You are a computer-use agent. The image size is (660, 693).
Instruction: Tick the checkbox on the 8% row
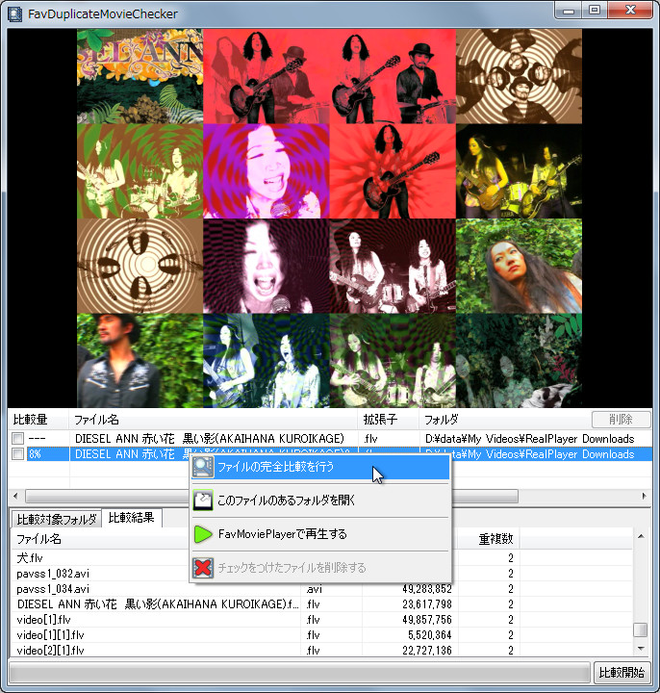(17, 454)
